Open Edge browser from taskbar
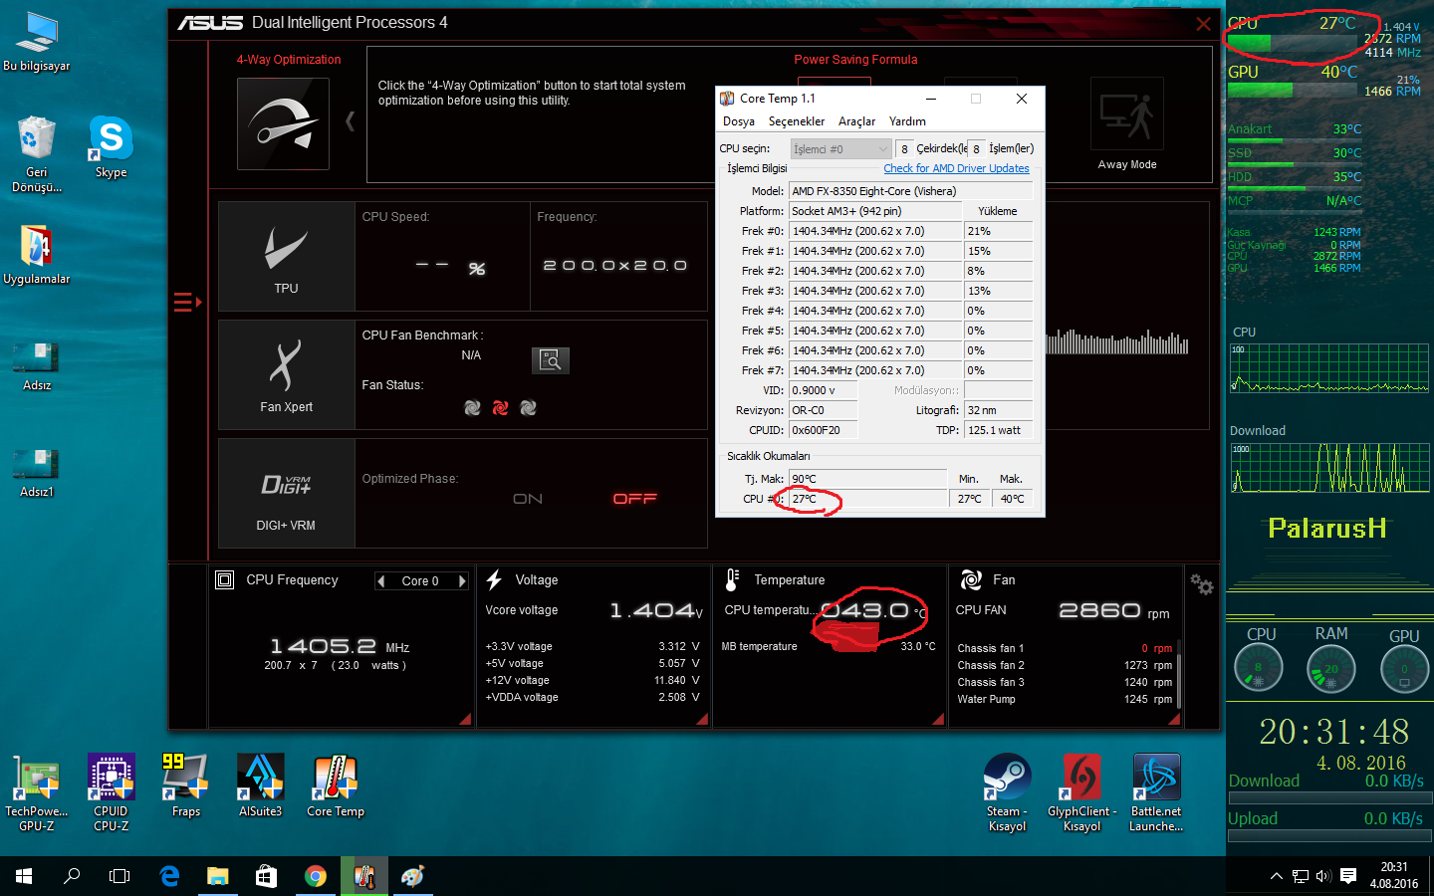 169,876
